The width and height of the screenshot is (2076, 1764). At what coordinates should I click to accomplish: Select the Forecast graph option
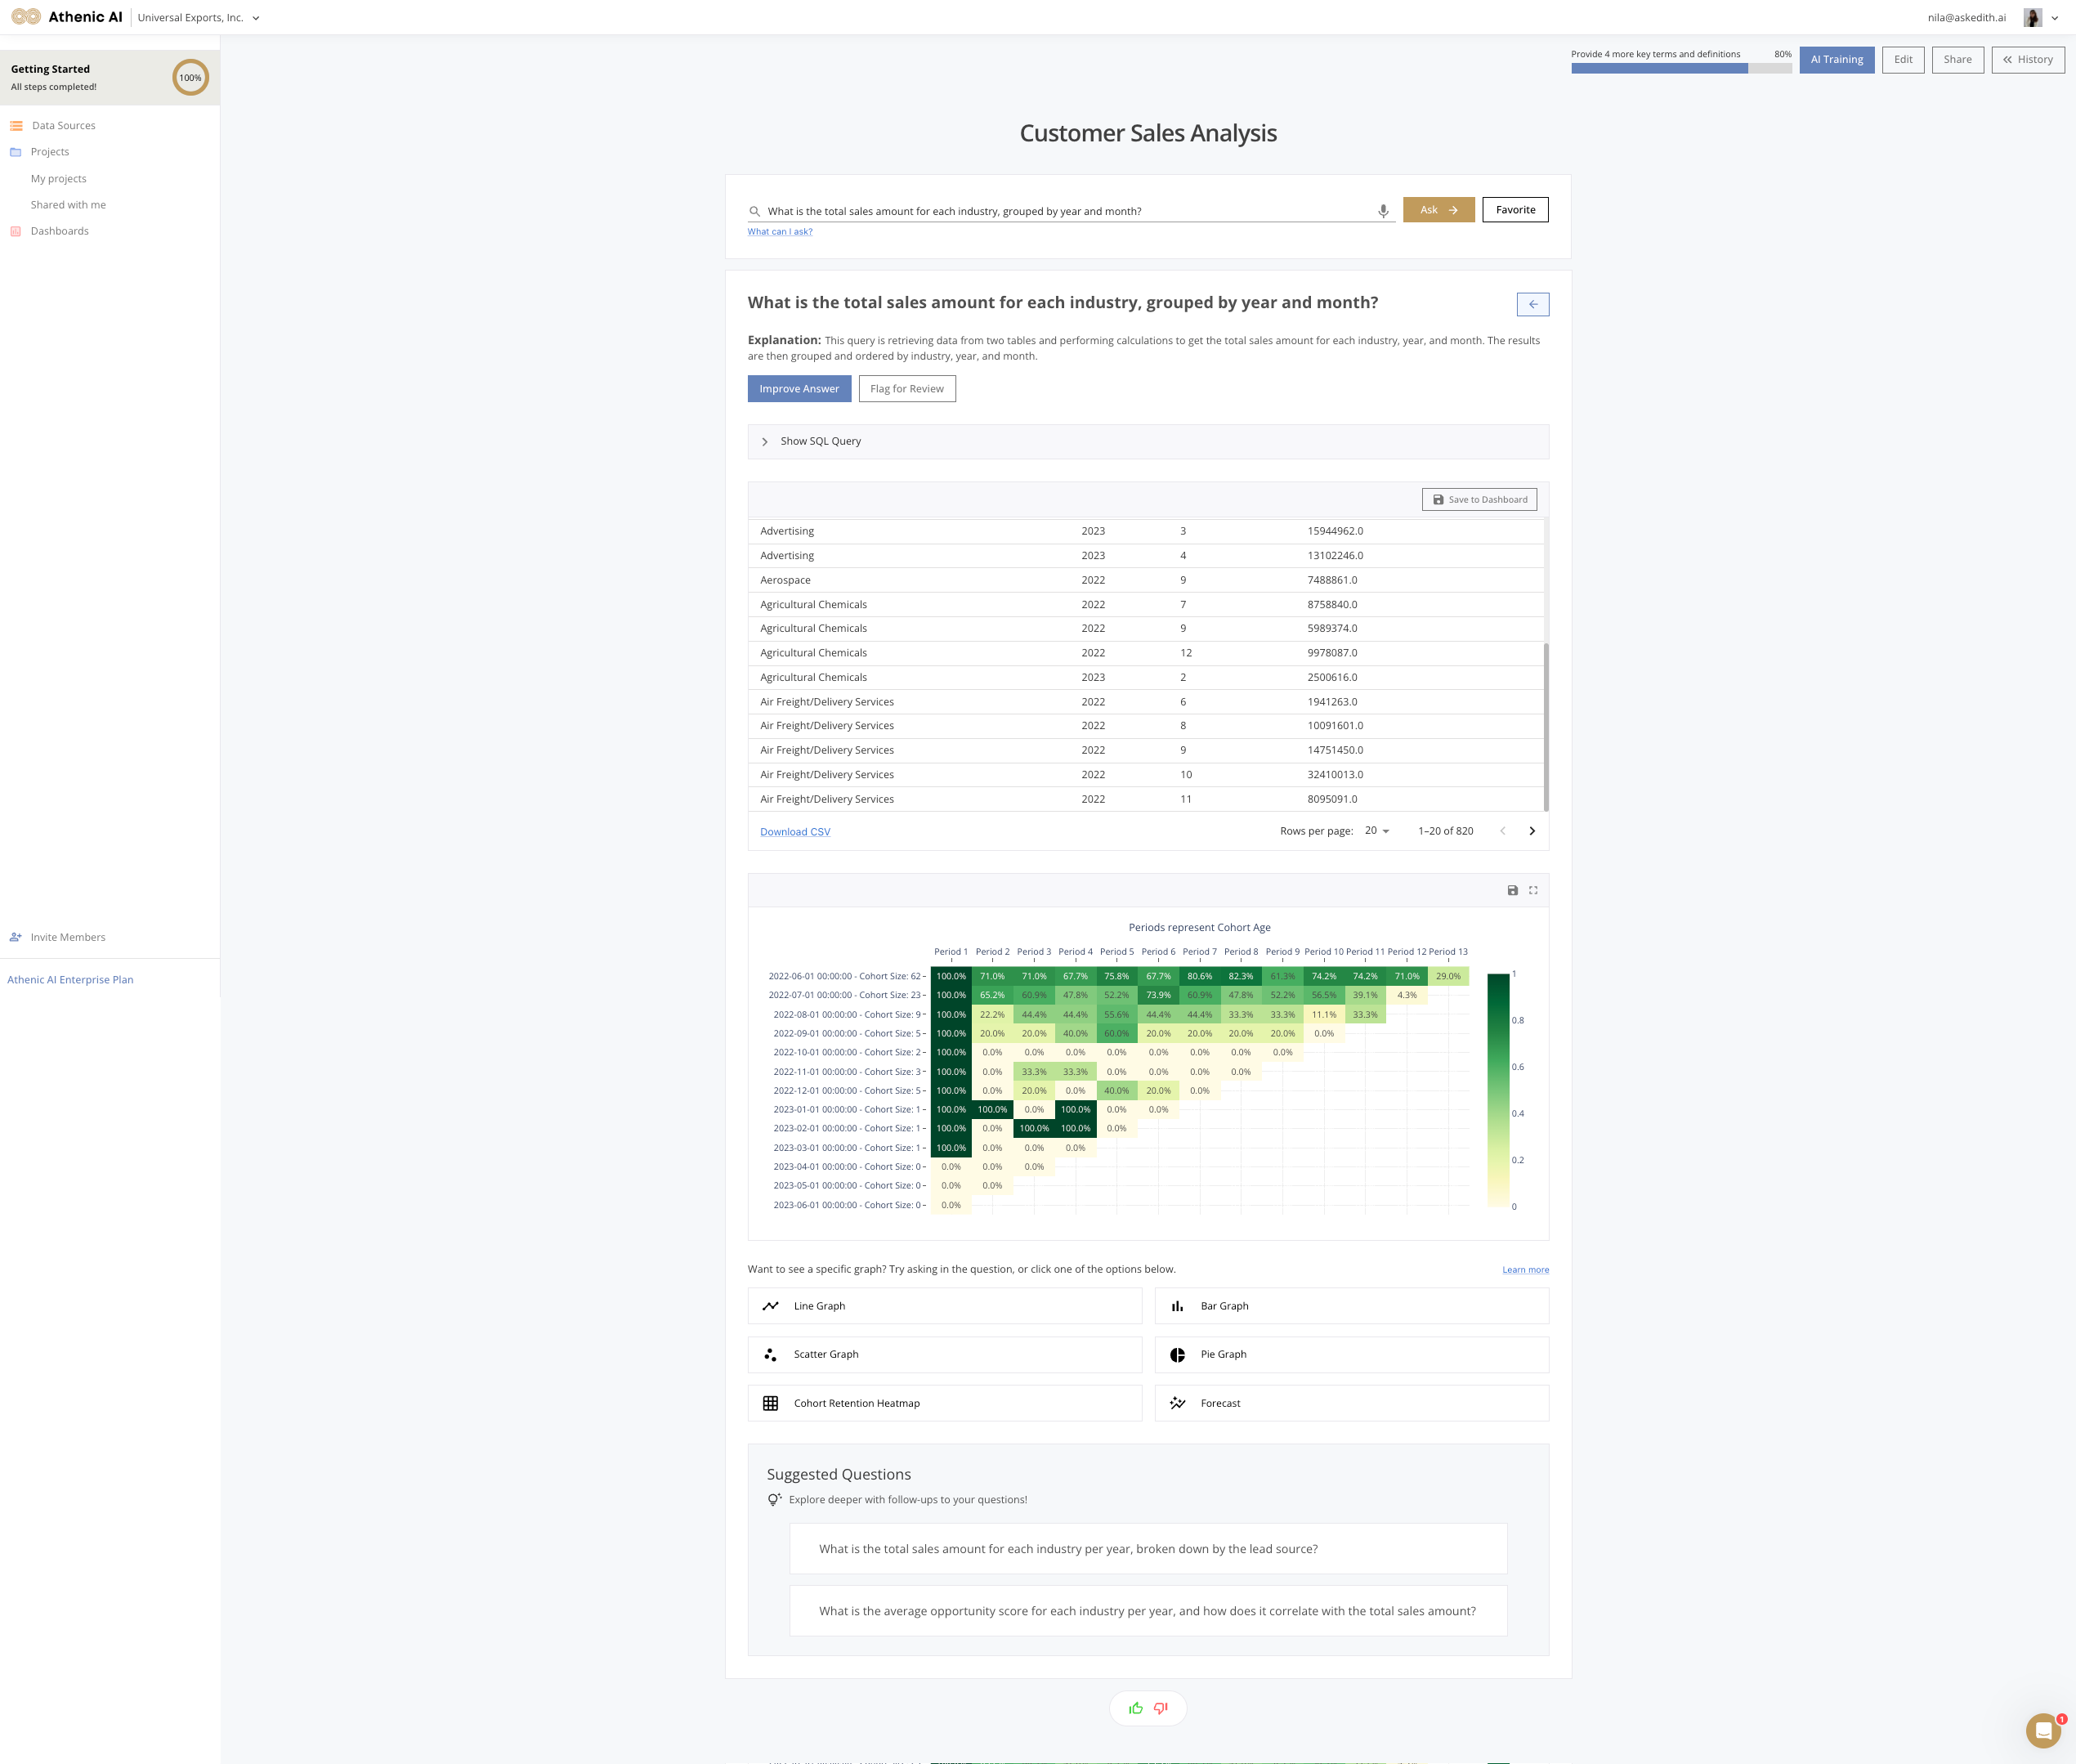1351,1403
